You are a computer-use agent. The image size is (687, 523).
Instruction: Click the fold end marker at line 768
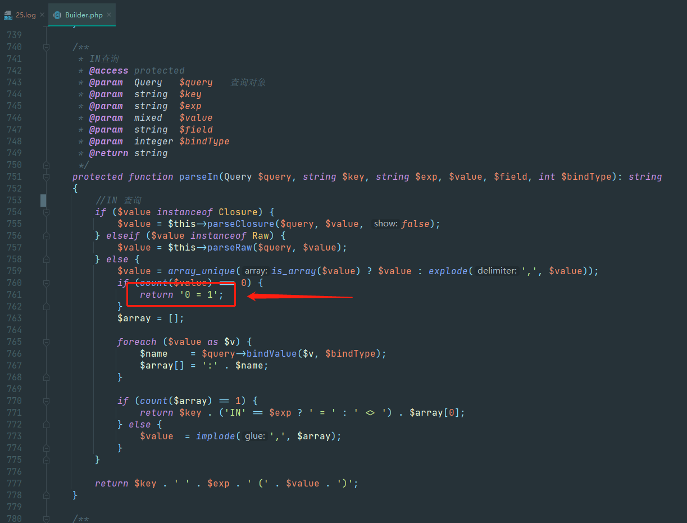[x=46, y=378]
